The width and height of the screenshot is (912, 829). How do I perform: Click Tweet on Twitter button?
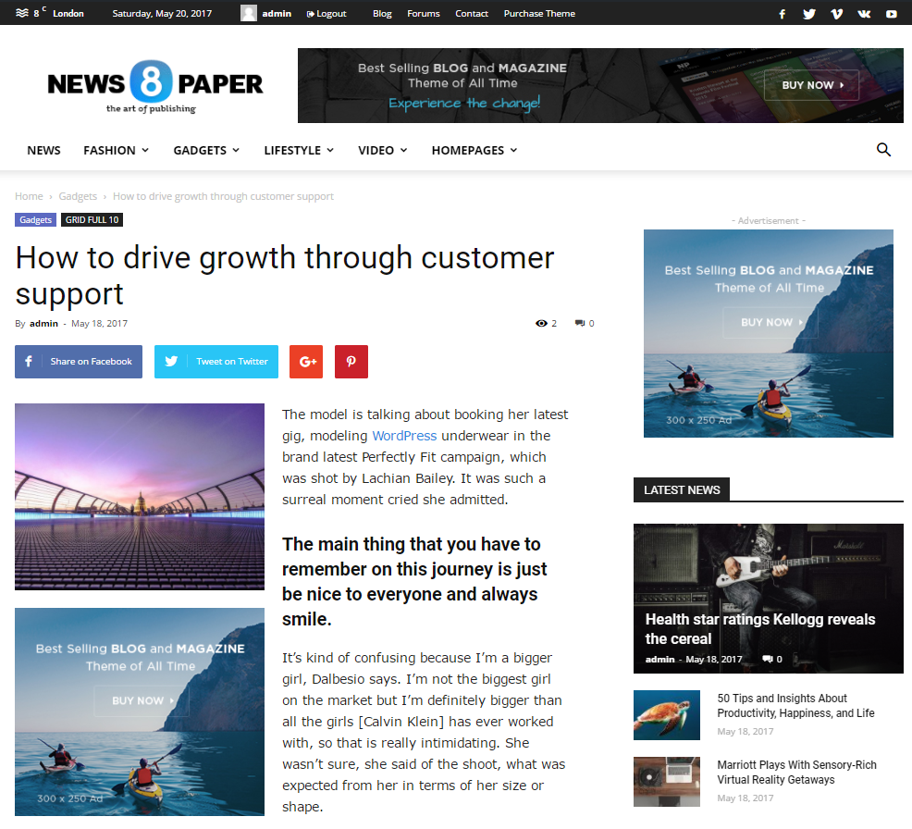(x=216, y=361)
